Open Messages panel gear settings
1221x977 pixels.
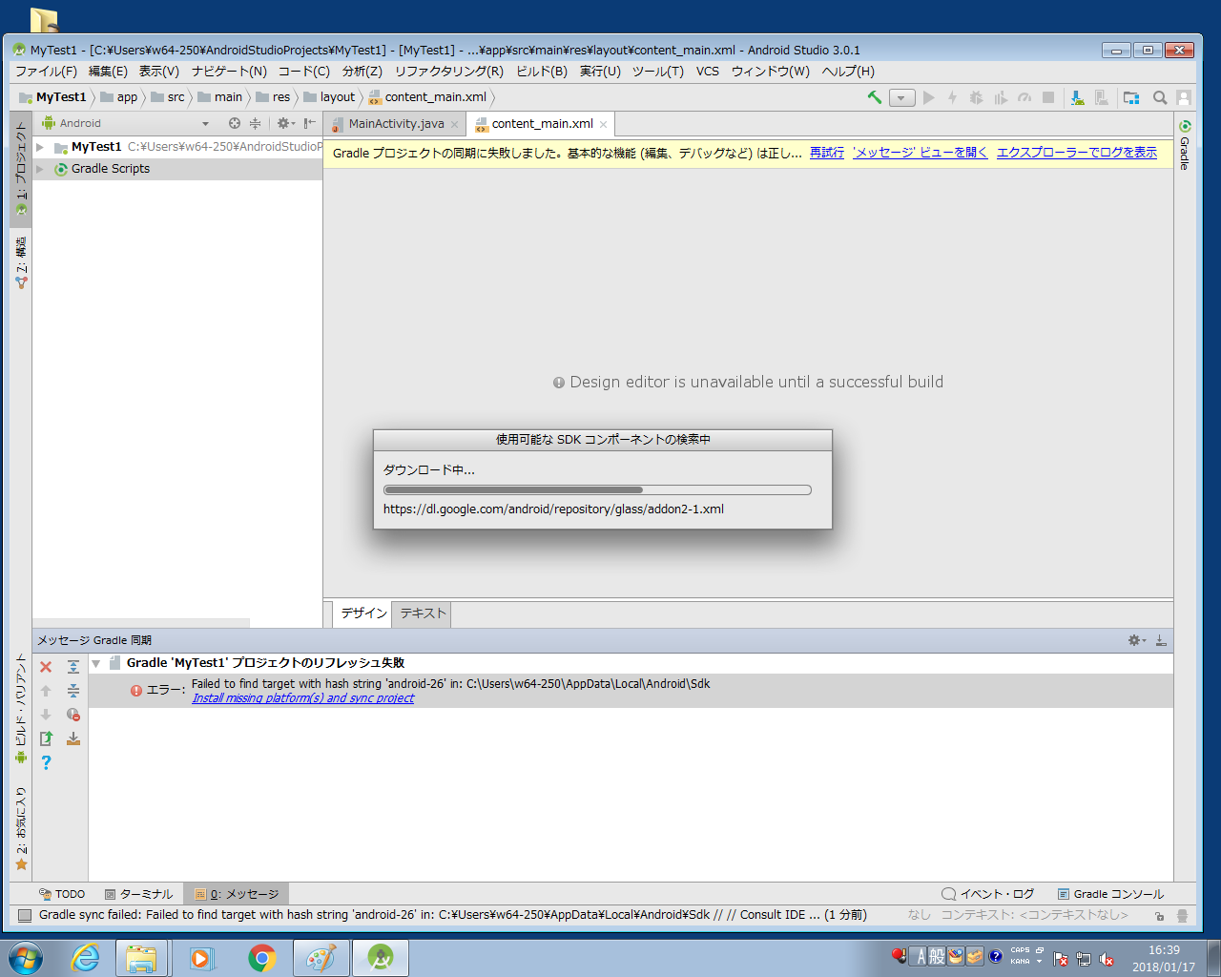coord(1136,640)
